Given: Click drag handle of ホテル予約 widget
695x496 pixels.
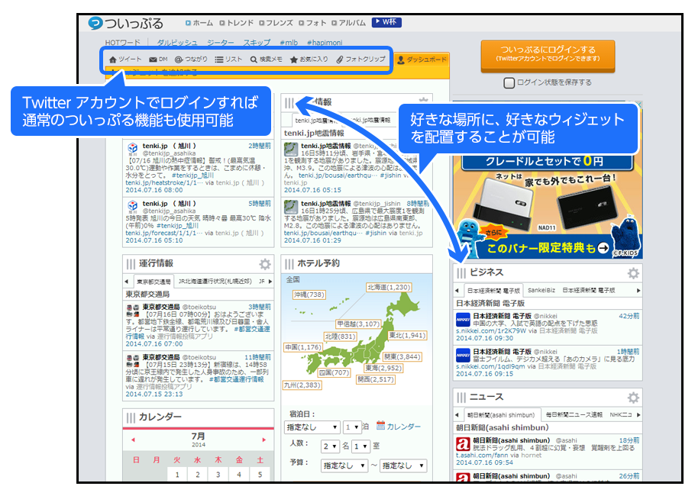Looking at the screenshot, I should pos(289,264).
